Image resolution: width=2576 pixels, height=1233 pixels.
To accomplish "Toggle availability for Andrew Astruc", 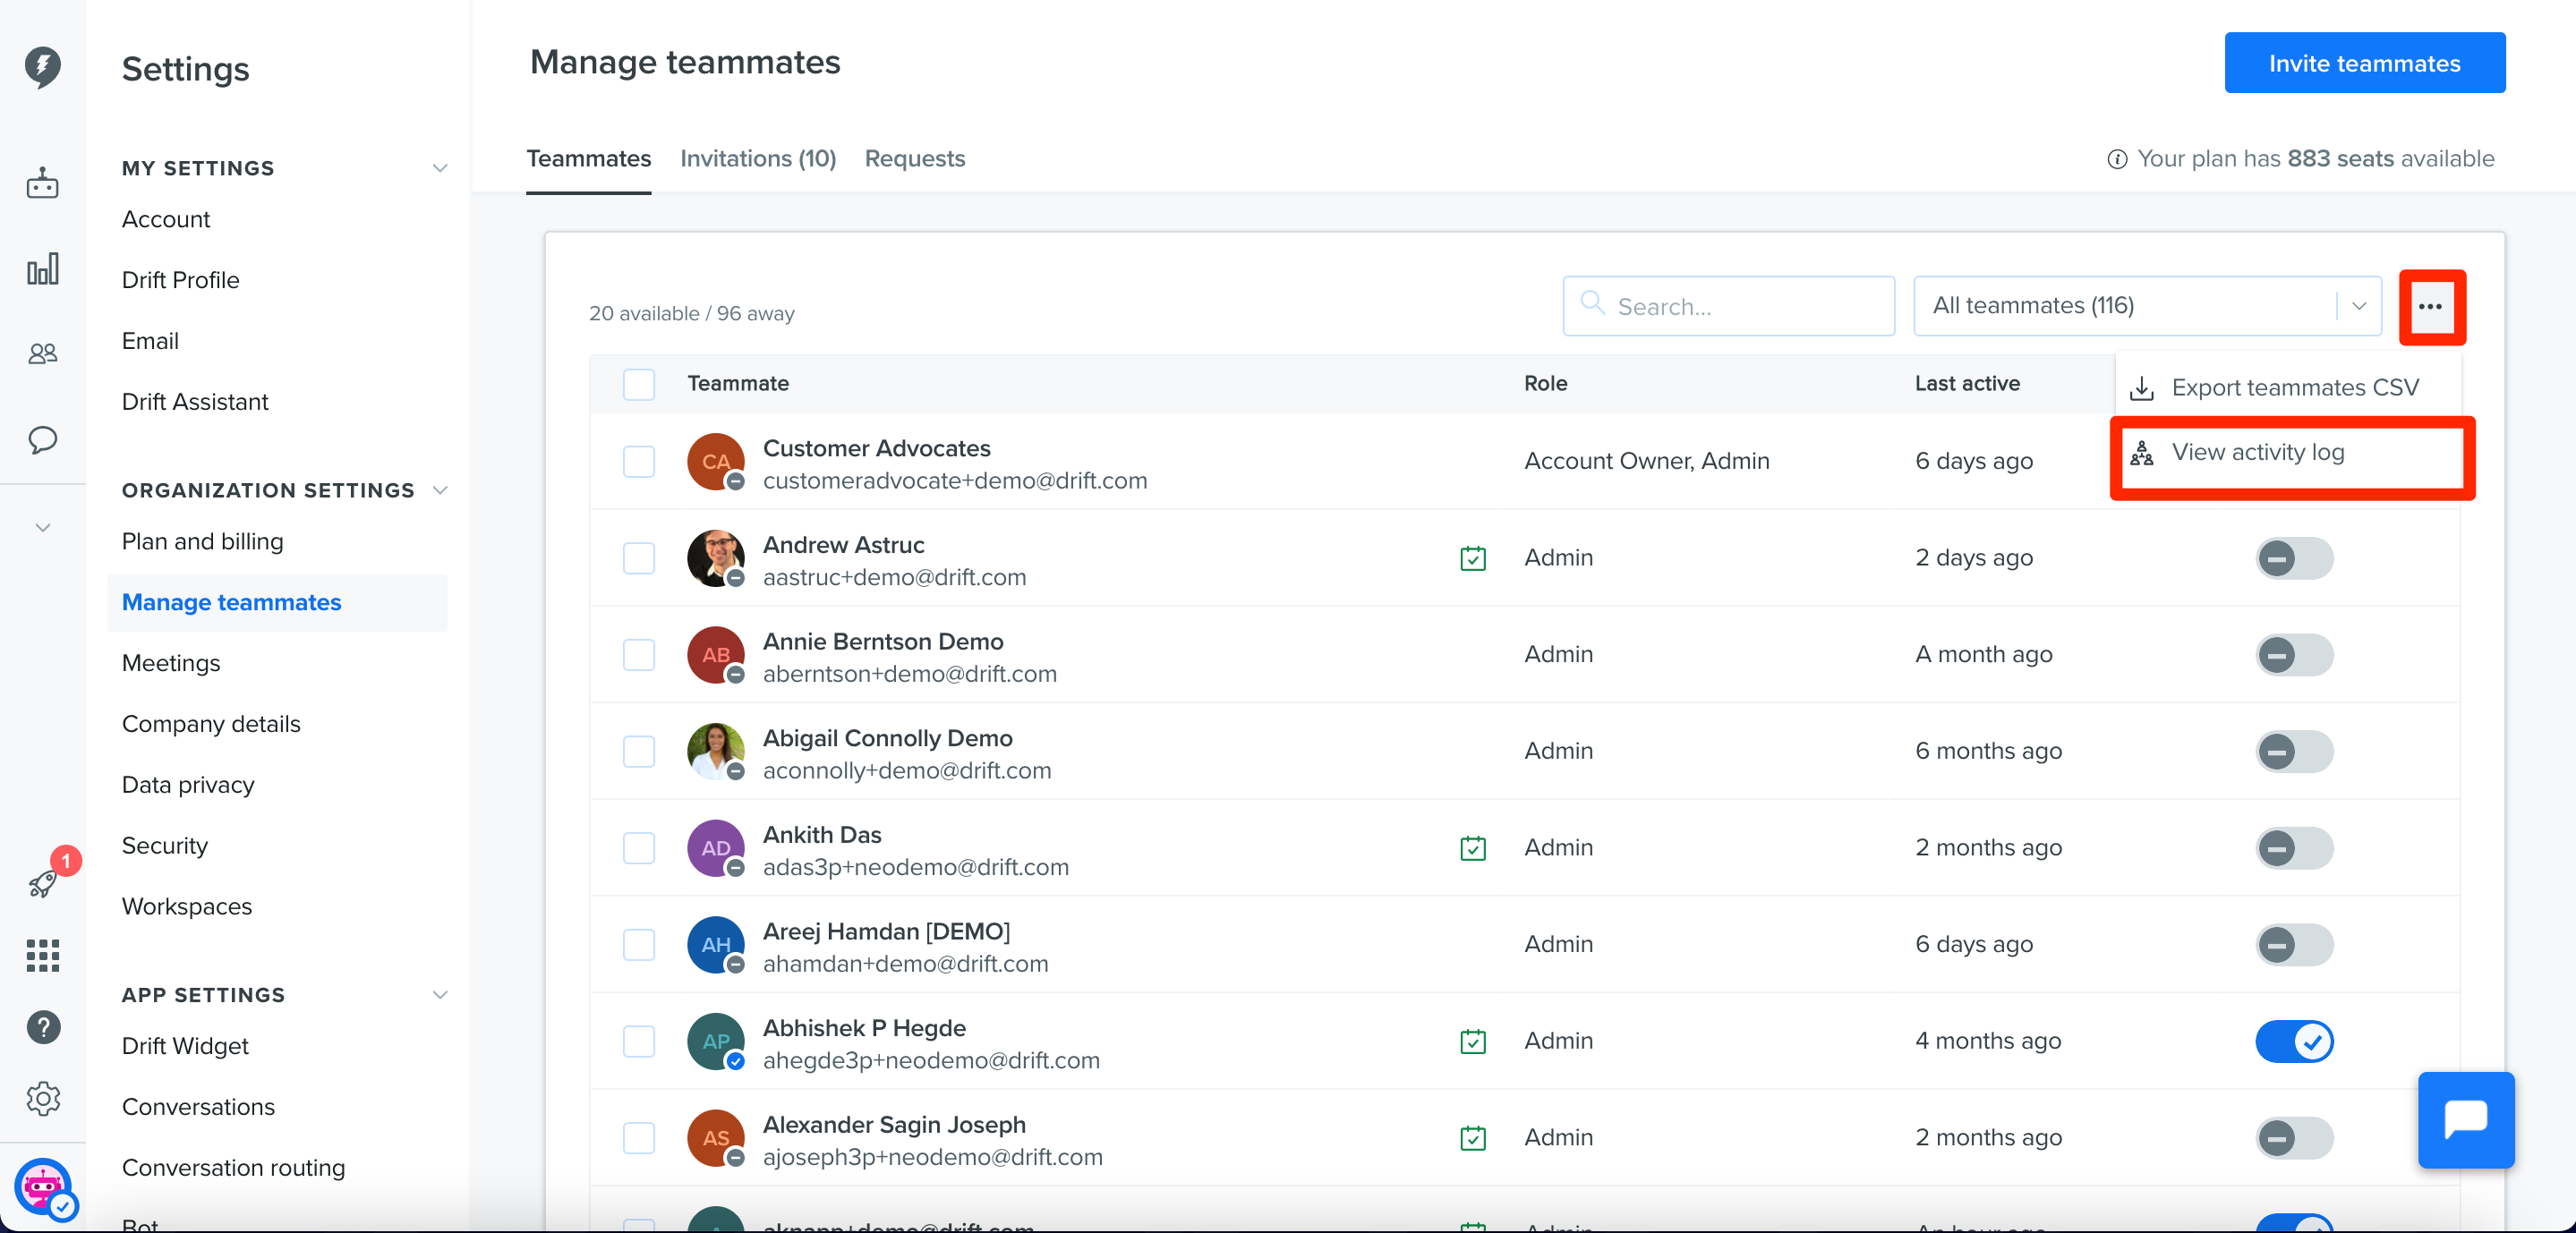I will tap(2294, 558).
